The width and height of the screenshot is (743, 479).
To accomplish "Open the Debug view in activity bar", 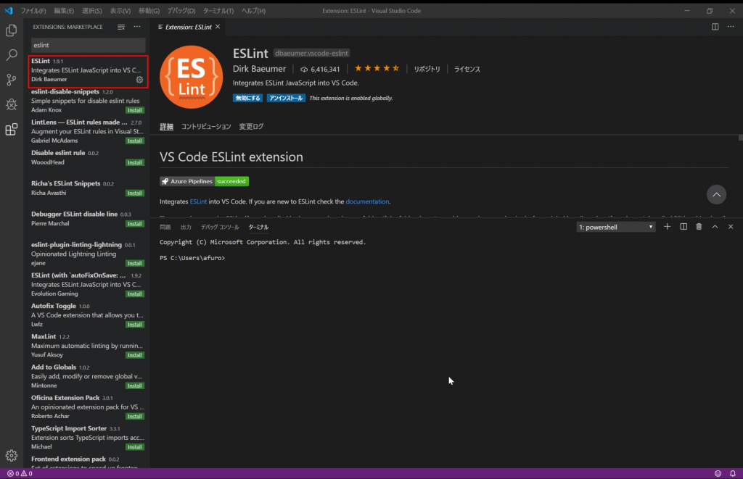I will (x=12, y=104).
